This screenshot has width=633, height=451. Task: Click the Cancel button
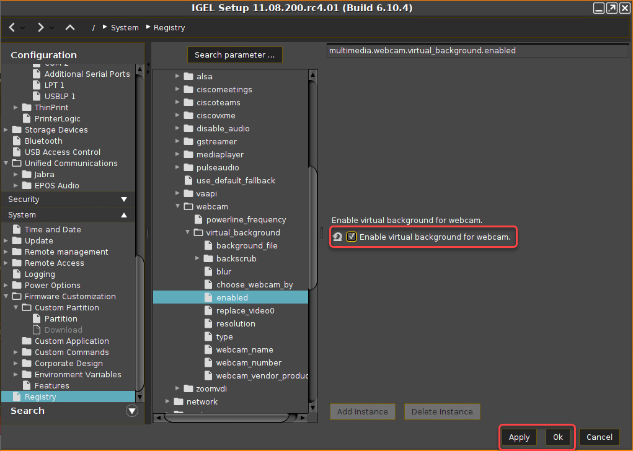coord(599,437)
